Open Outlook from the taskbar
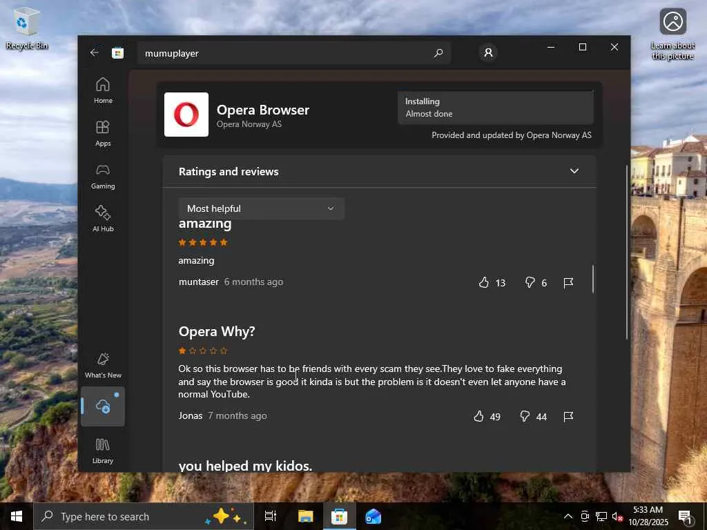The image size is (707, 530). click(374, 516)
